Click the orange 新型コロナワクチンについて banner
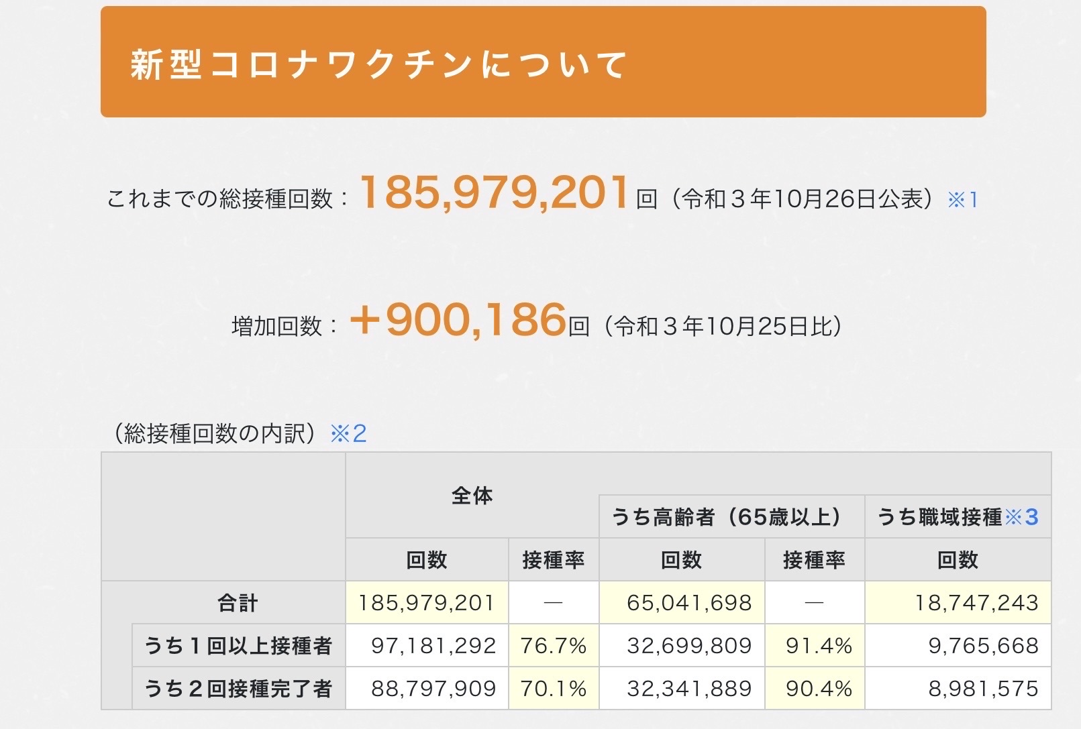The image size is (1081, 729). 543,62
